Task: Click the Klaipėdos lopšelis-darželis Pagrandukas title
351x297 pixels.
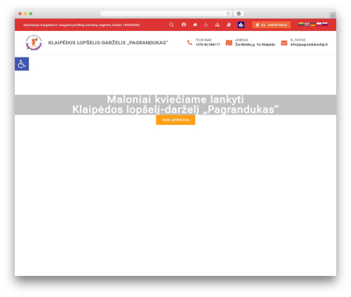Action: (108, 43)
